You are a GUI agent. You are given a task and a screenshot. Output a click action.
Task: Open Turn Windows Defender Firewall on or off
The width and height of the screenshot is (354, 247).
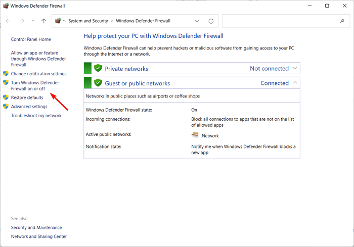pyautogui.click(x=35, y=85)
